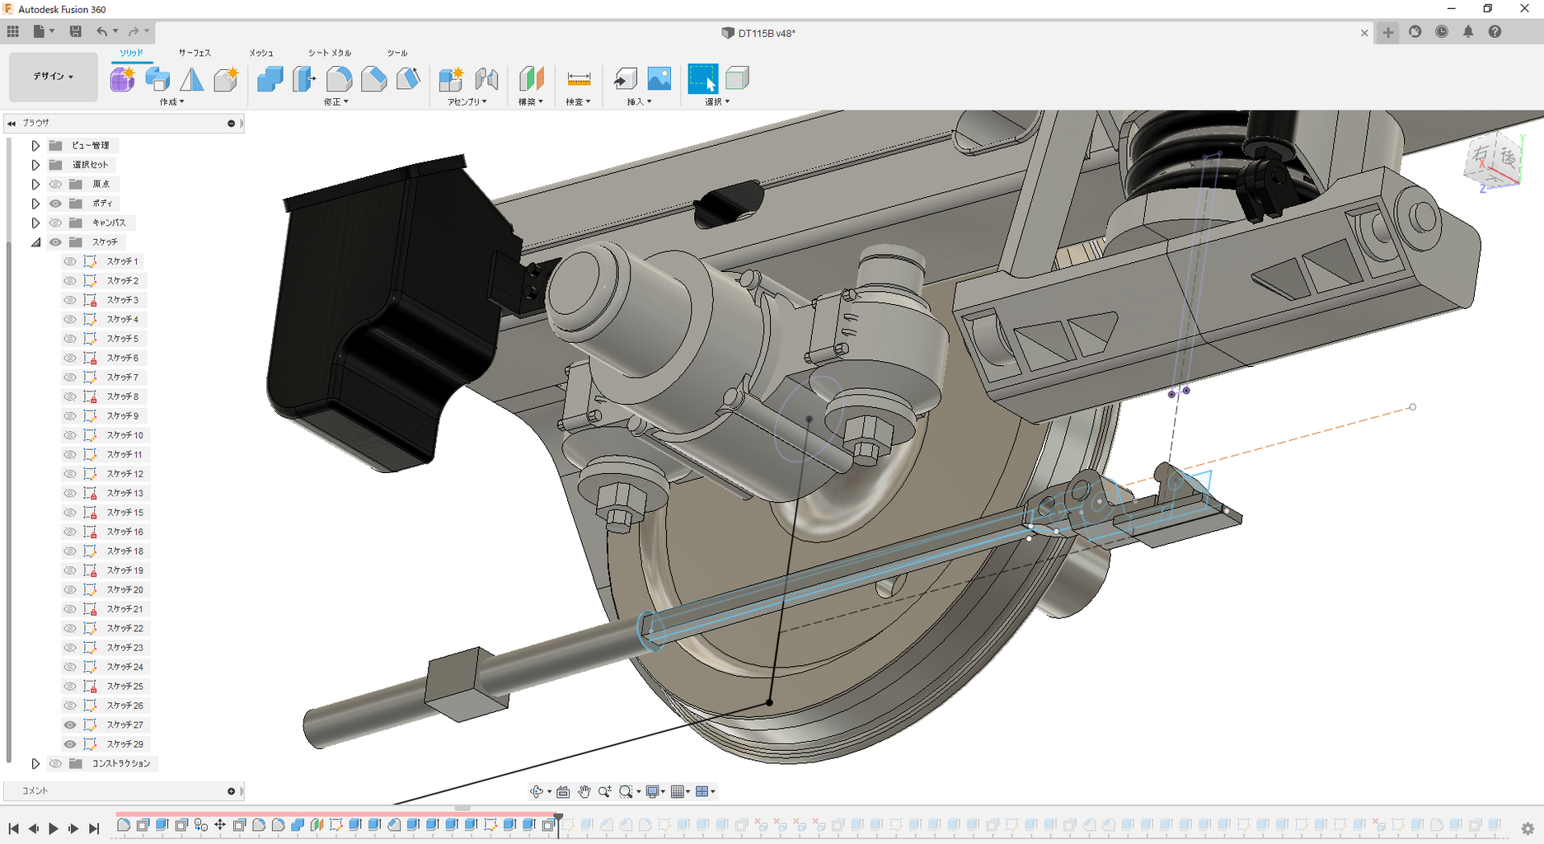This screenshot has height=844, width=1544.
Task: Open the デザイン workspace dropdown
Action: (54, 77)
